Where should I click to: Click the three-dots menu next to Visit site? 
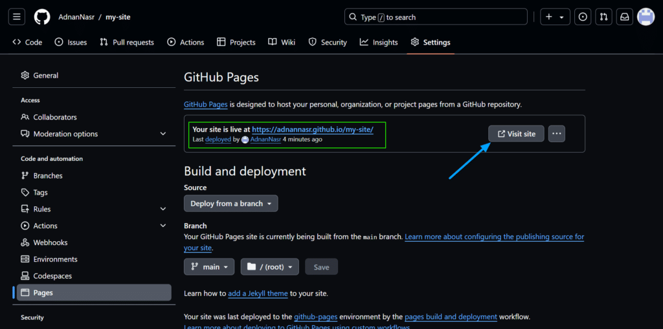(556, 133)
